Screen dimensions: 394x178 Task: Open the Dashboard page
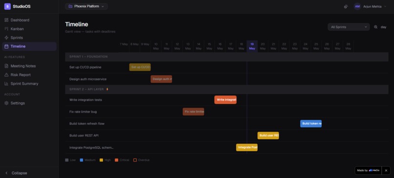[29, 20]
